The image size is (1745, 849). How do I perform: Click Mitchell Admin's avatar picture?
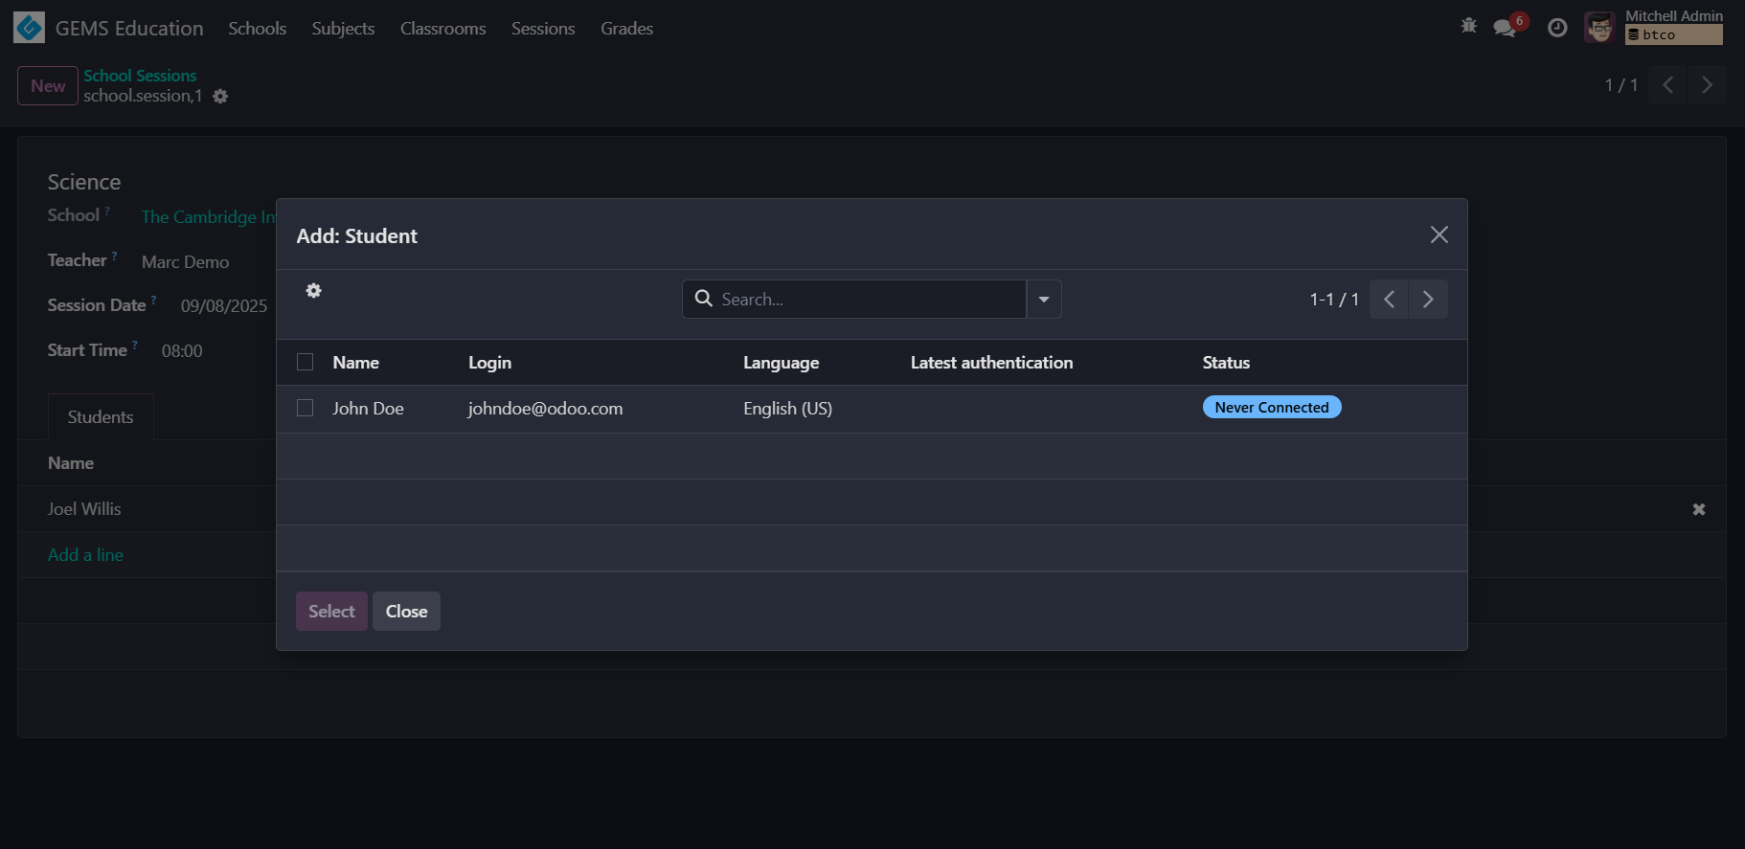(1599, 28)
